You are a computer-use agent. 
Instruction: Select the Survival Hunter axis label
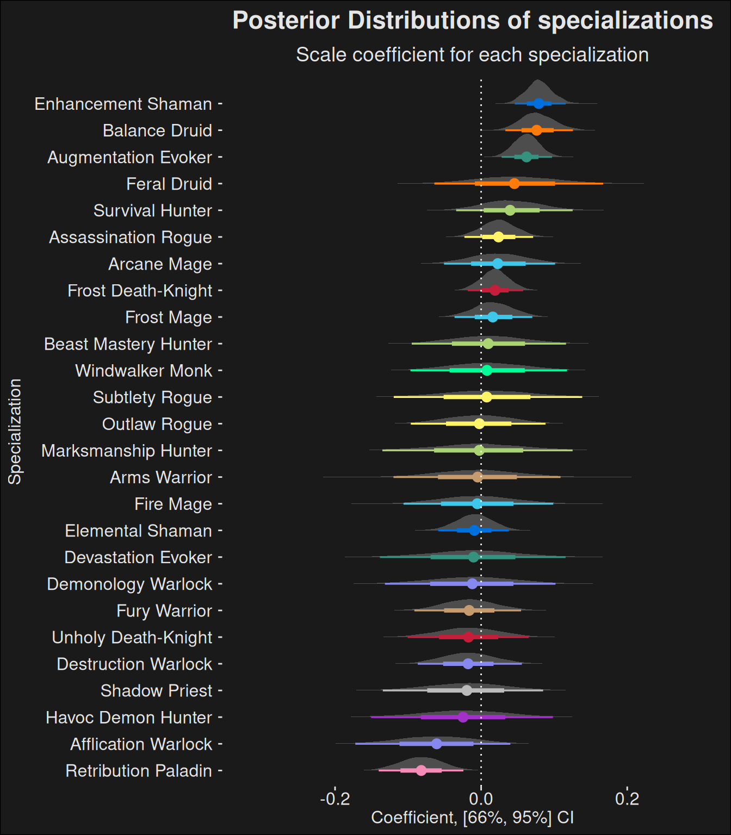tap(152, 210)
